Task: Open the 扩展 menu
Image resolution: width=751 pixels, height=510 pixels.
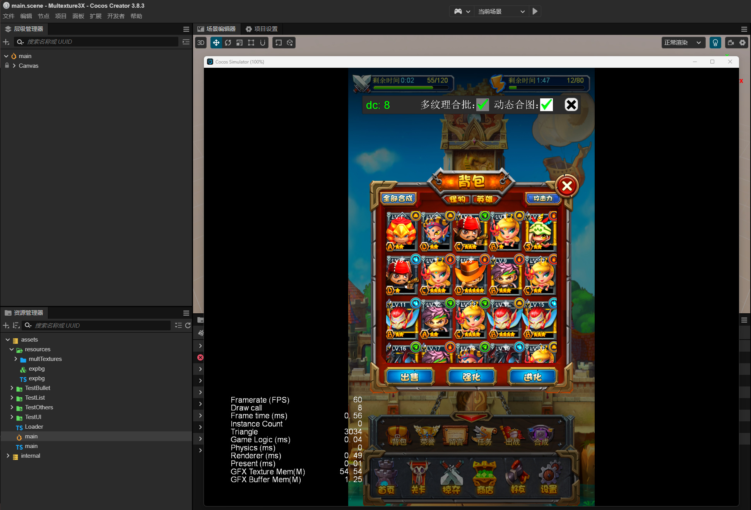Action: pyautogui.click(x=95, y=16)
